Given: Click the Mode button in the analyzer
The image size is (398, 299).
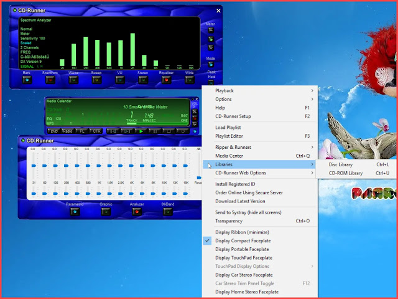Looking at the screenshot, I should coord(211,64).
